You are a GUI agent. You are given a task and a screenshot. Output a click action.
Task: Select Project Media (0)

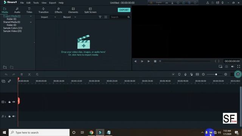[x=12, y=16]
